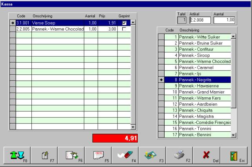Screen dimensions: 252x167
Task: Toggle Geprint checkbox for Verse Soep
Action: 124,23
